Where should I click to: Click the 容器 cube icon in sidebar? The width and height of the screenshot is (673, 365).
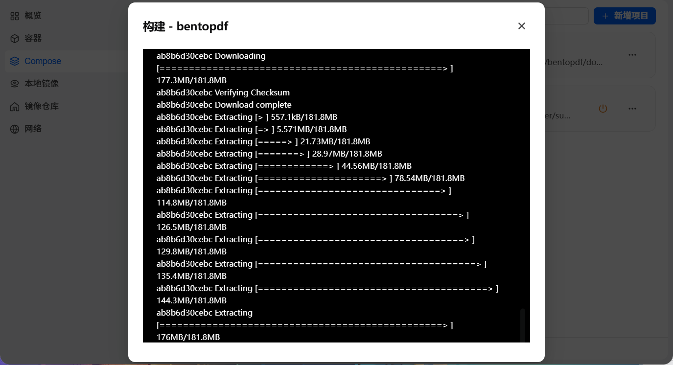click(x=15, y=39)
